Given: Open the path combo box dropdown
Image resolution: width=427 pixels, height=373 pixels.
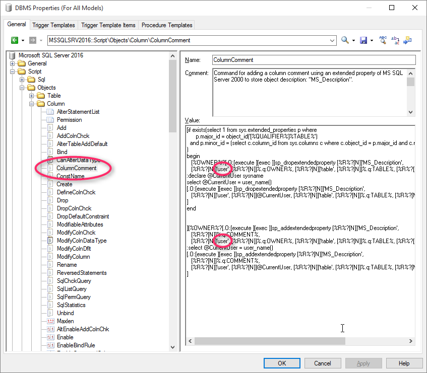Looking at the screenshot, I should tap(332, 40).
